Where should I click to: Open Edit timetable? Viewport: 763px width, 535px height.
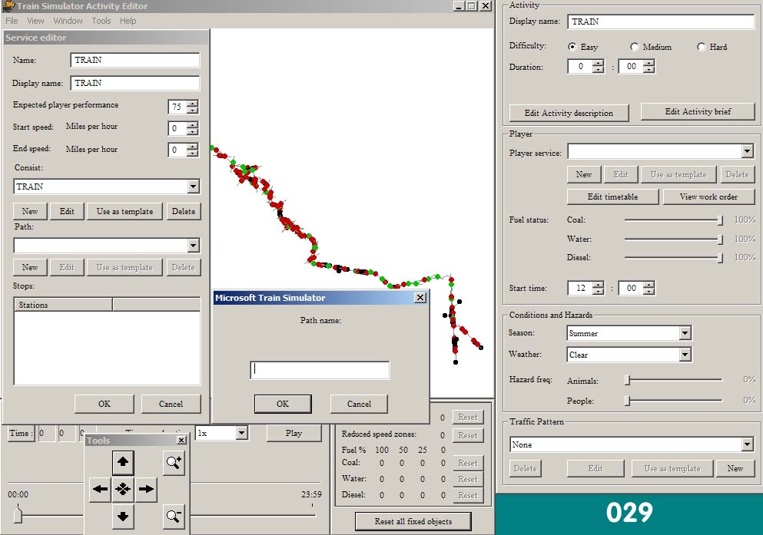(612, 196)
